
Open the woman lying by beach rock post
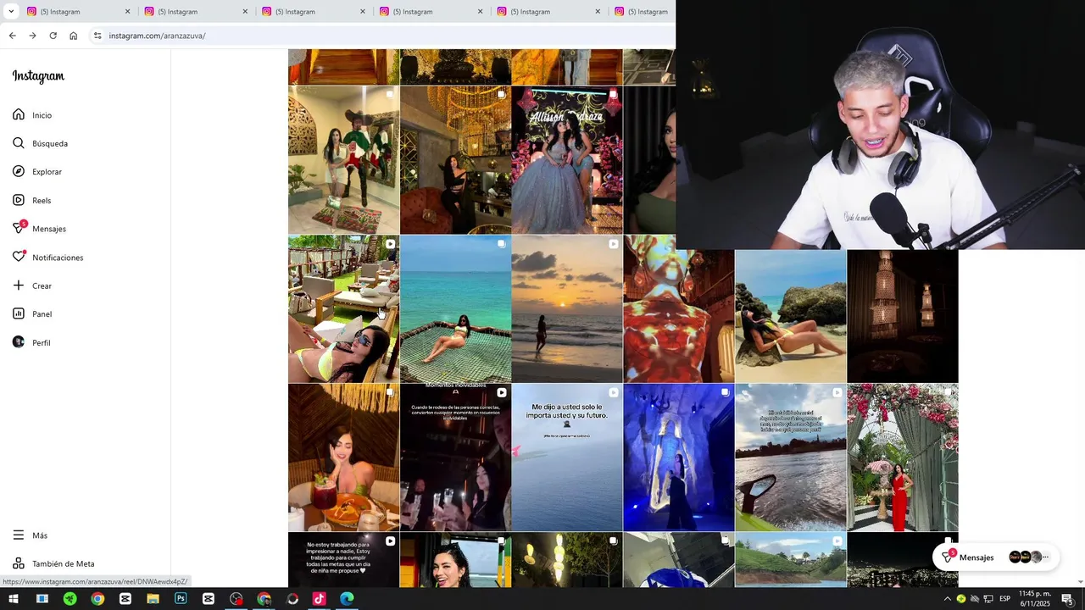coord(791,315)
